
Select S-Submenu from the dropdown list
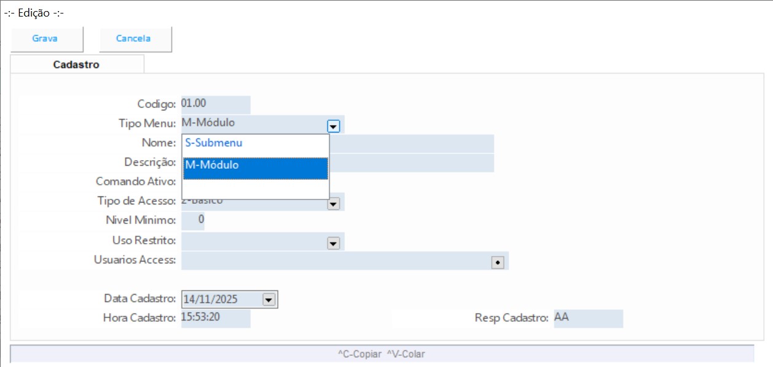pos(256,143)
